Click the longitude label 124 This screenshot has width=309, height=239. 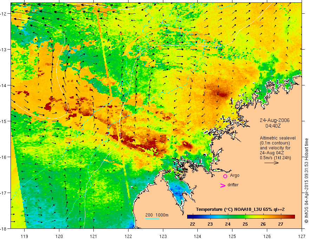(198, 236)
